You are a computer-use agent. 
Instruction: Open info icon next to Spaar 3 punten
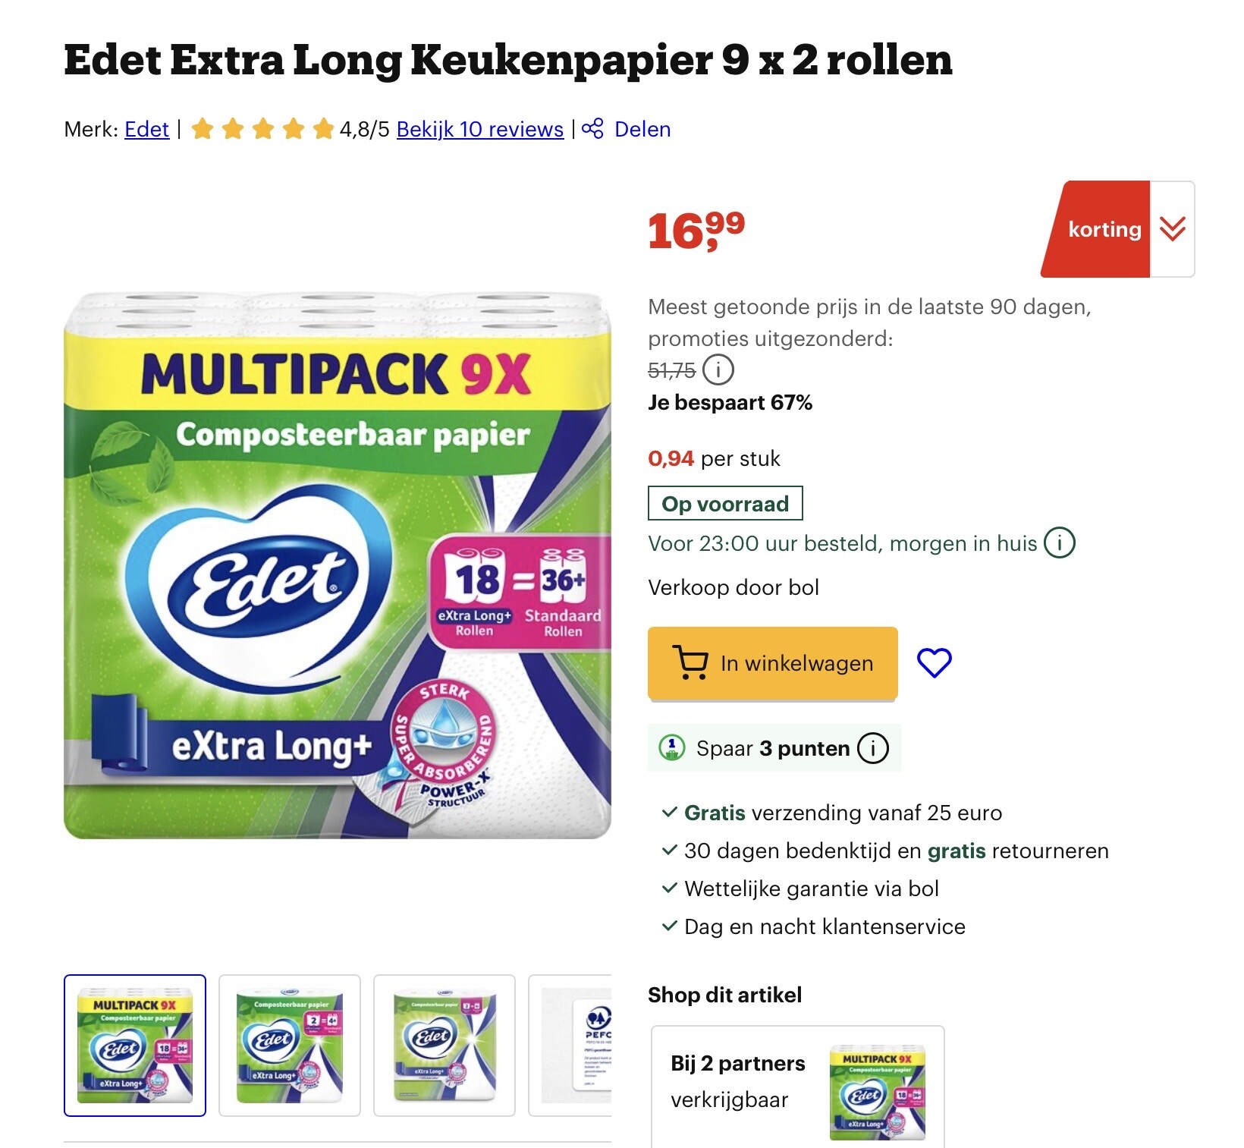[872, 748]
